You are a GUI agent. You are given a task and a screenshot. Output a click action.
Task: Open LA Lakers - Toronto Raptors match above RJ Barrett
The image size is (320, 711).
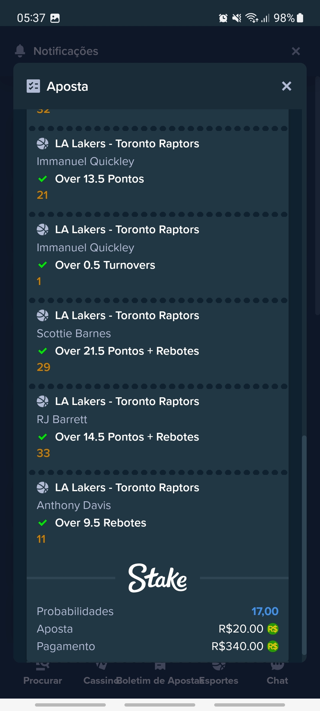tap(127, 401)
